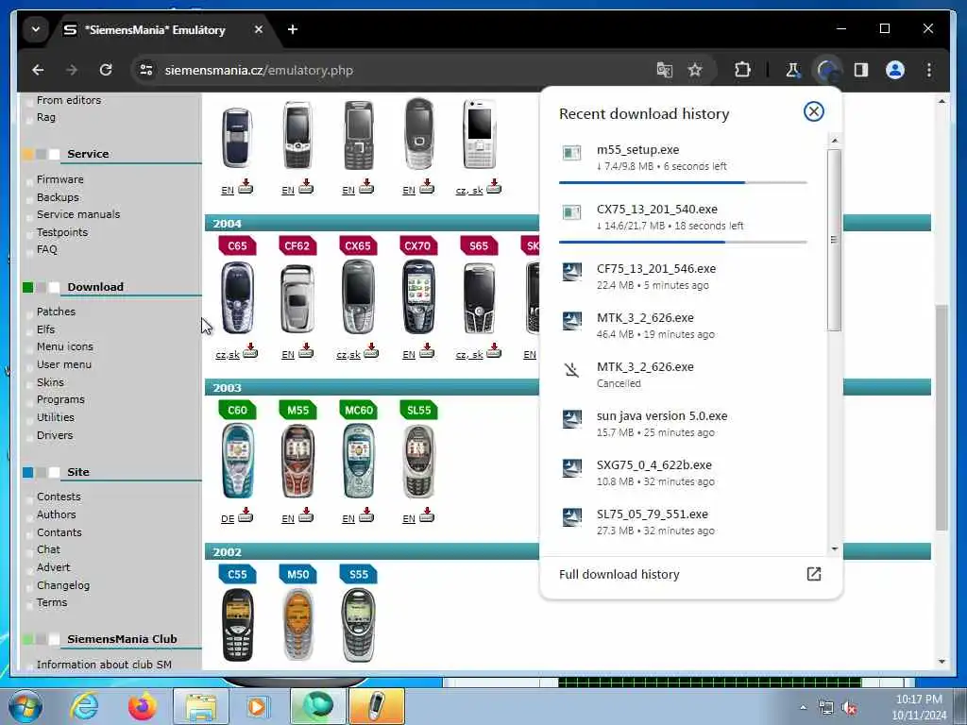Click the CX70 download icon

tap(427, 351)
